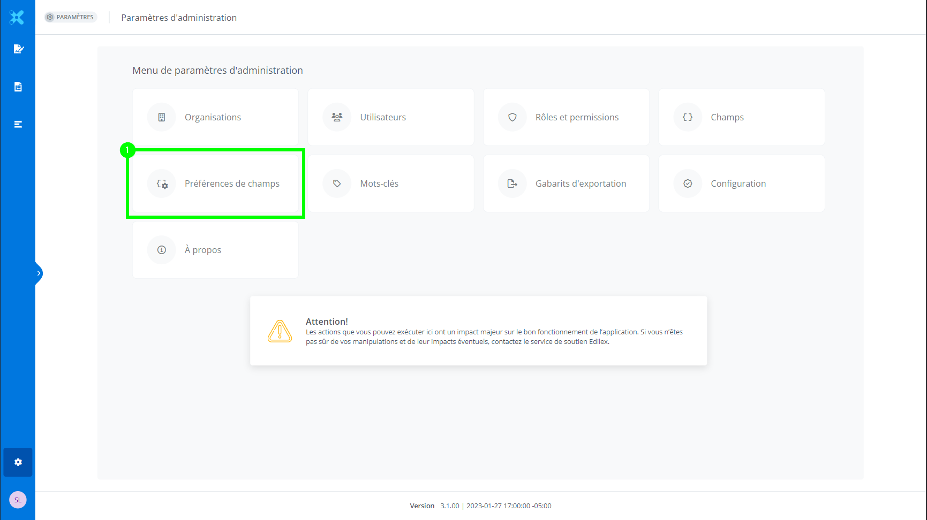927x520 pixels.
Task: Click the shield icon for Rôles et permissions
Action: [513, 117]
